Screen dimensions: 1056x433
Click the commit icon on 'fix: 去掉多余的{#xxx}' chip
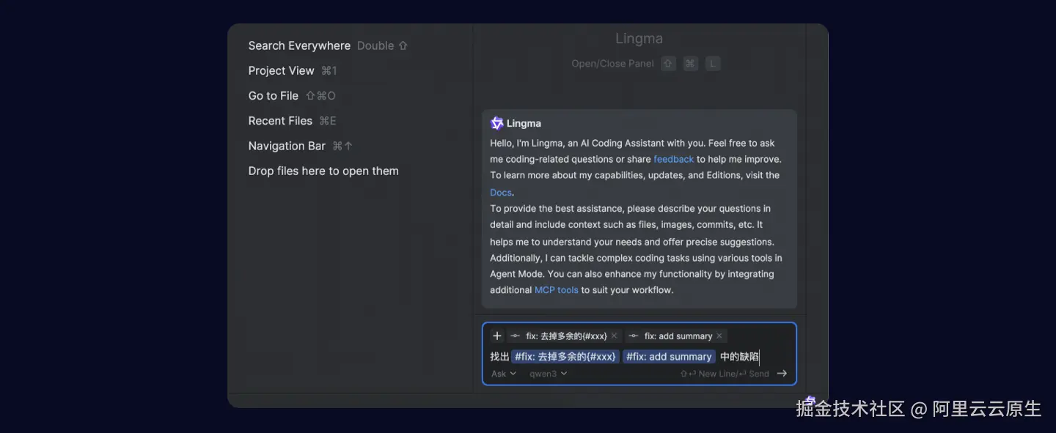[516, 336]
